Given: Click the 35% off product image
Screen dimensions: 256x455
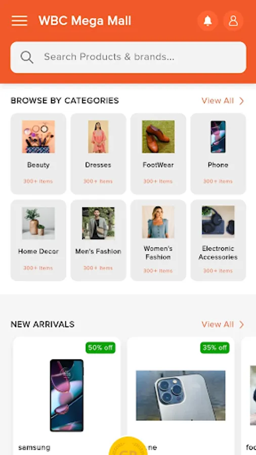Looking at the screenshot, I should pyautogui.click(x=181, y=395).
